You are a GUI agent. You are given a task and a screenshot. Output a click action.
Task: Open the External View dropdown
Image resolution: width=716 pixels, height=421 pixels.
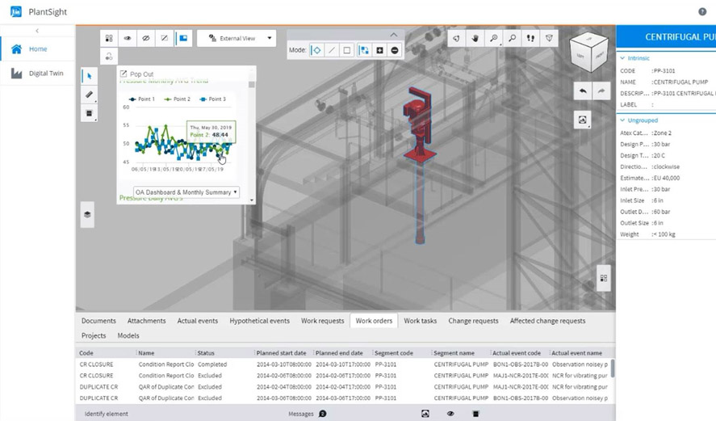coord(237,39)
